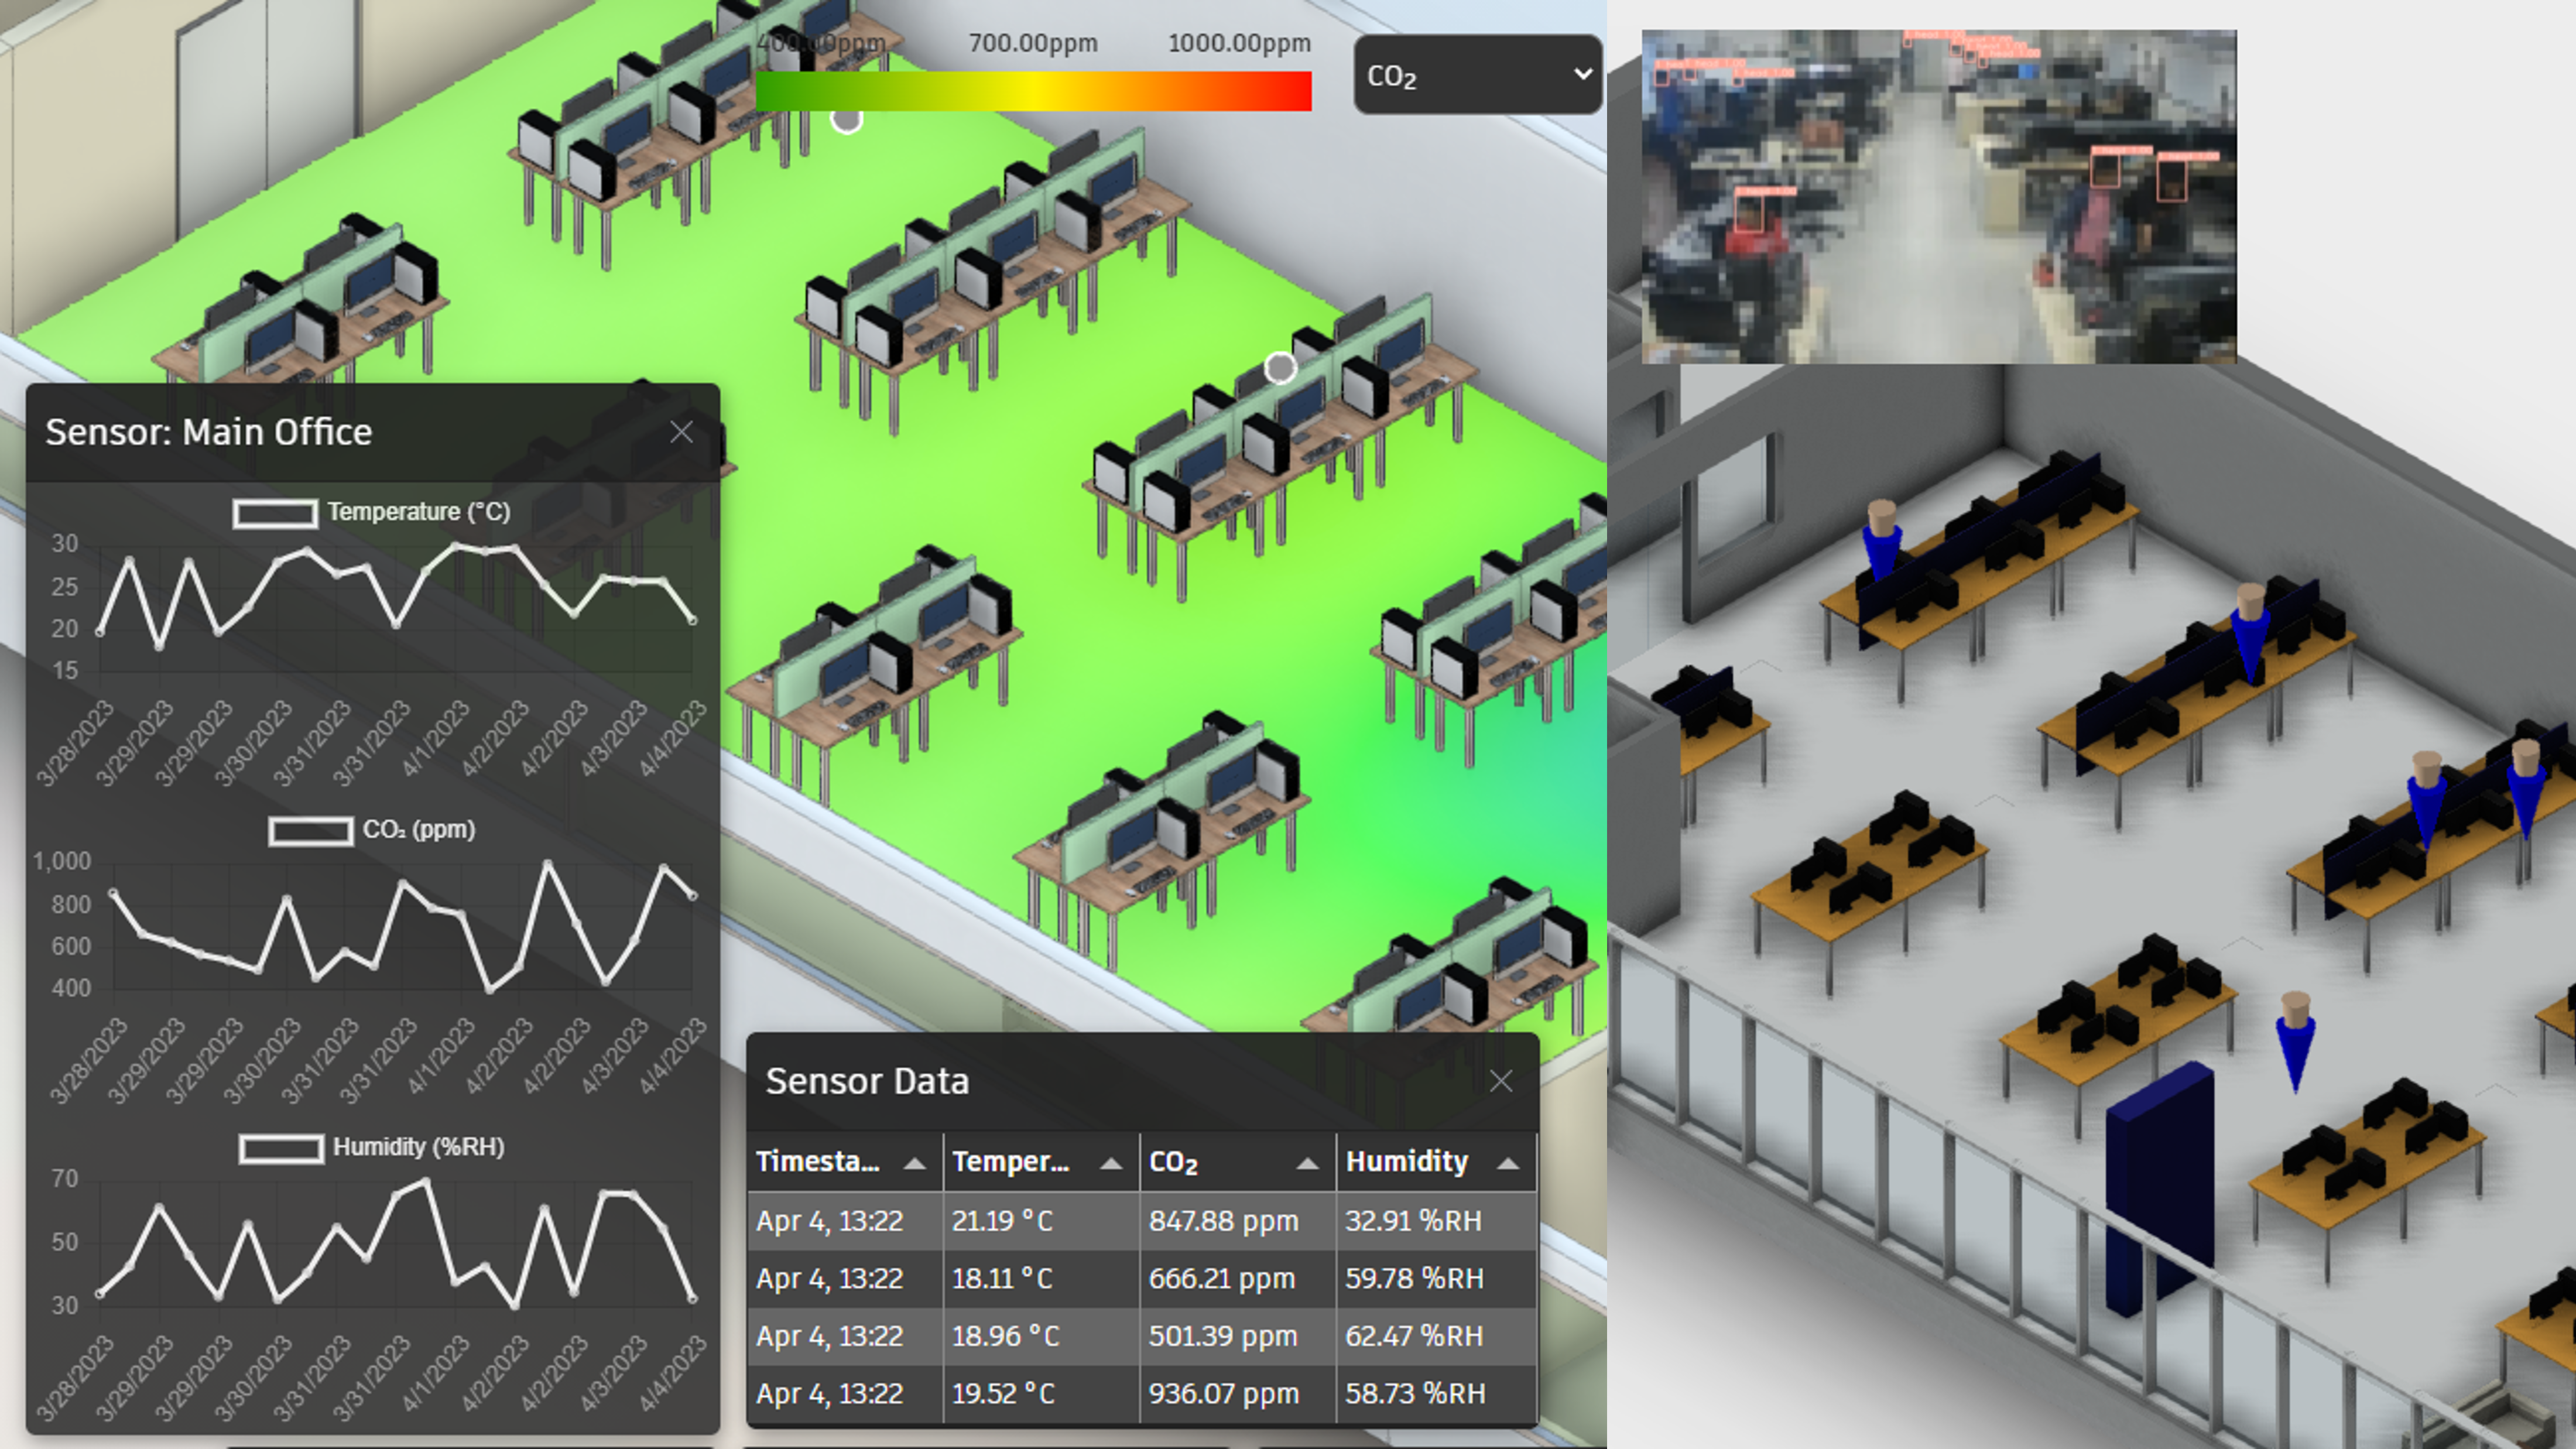Sort by Timestamp column arrow
This screenshot has width=2576, height=1449.
coord(914,1163)
